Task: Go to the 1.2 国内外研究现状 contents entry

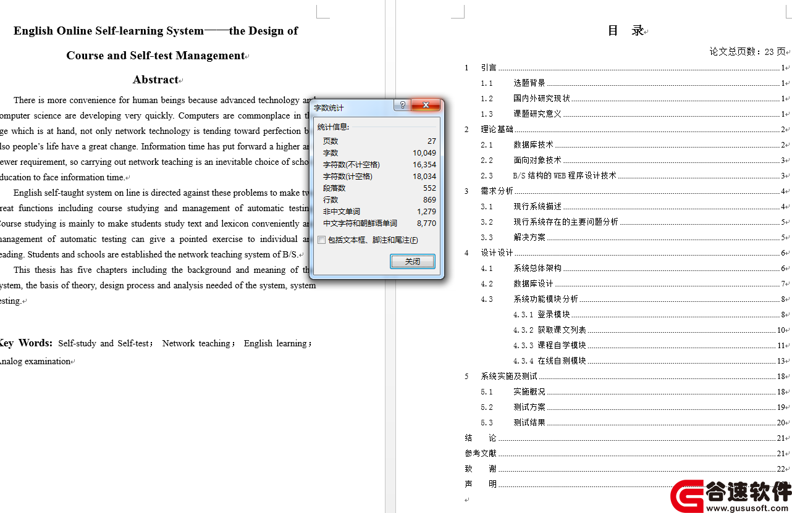Action: tap(633, 99)
